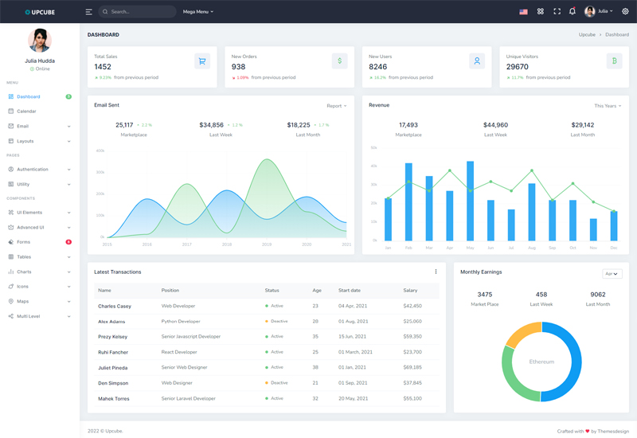Click the shopping cart icon in Total Sales
This screenshot has width=637, height=438.
tap(202, 61)
